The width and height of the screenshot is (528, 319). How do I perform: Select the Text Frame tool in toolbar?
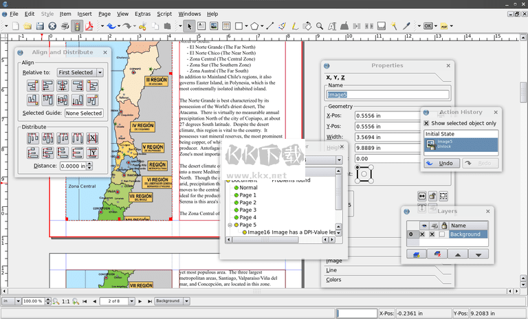point(202,26)
